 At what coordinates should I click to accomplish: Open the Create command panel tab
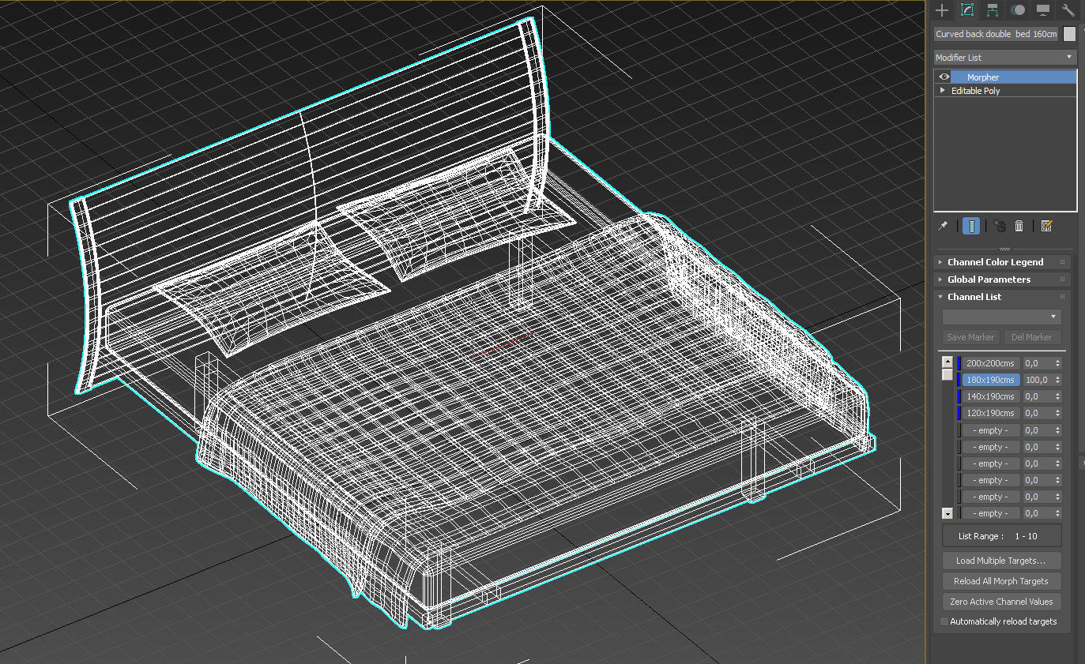click(941, 10)
